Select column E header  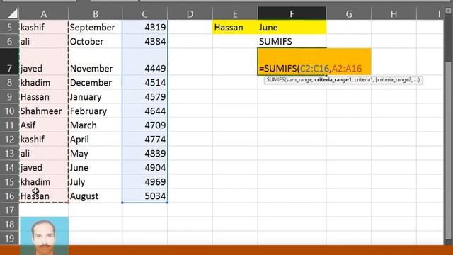coord(235,13)
